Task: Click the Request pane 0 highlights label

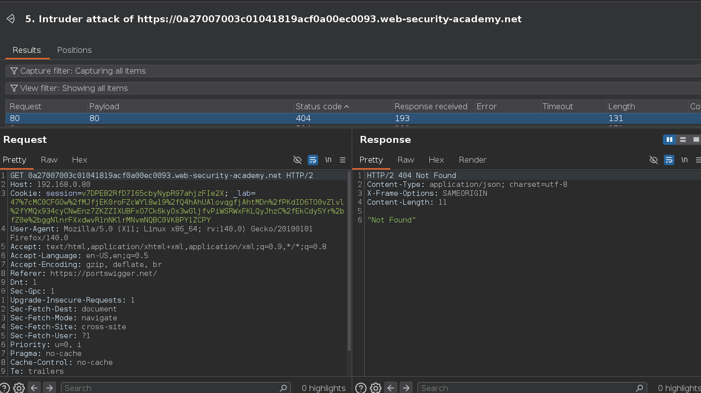Action: tap(324, 388)
